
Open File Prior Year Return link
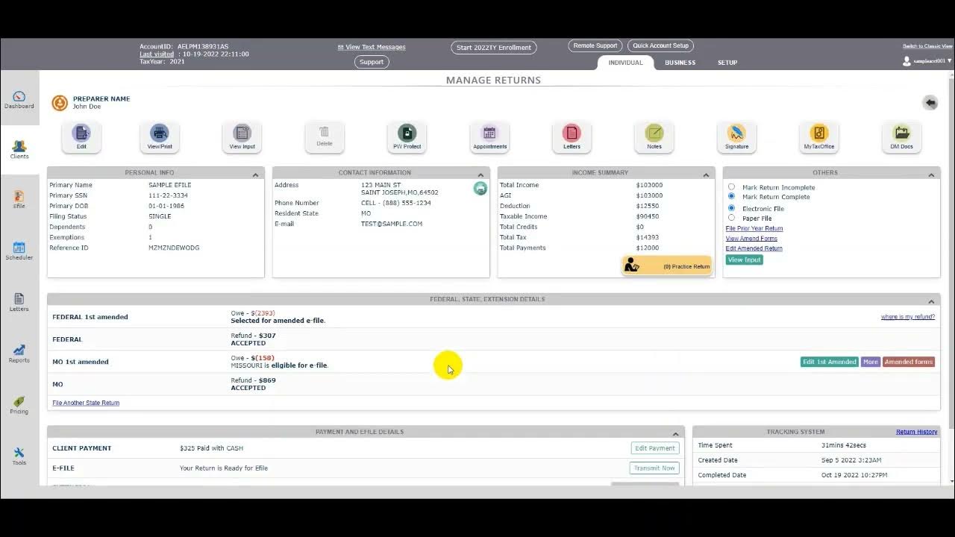754,228
